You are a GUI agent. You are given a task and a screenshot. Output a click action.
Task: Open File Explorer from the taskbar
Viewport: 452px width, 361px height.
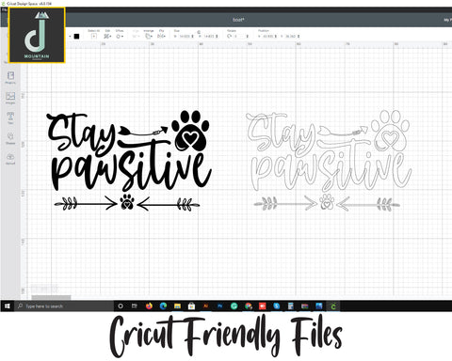[177, 306]
